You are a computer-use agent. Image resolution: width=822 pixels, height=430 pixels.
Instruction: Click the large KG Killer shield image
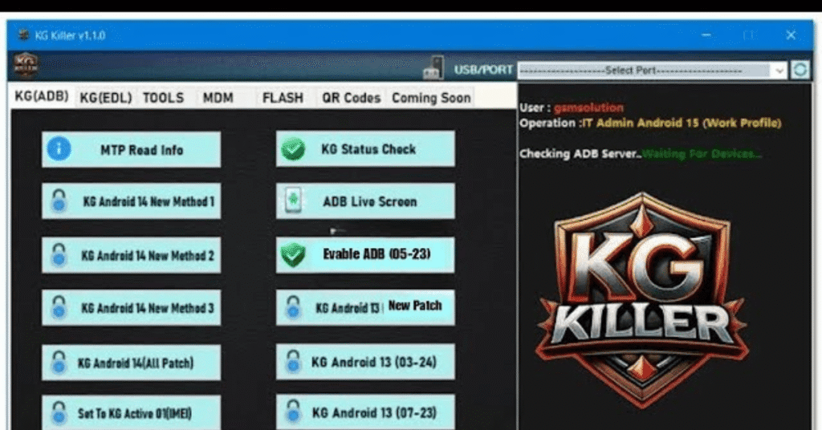pos(641,299)
